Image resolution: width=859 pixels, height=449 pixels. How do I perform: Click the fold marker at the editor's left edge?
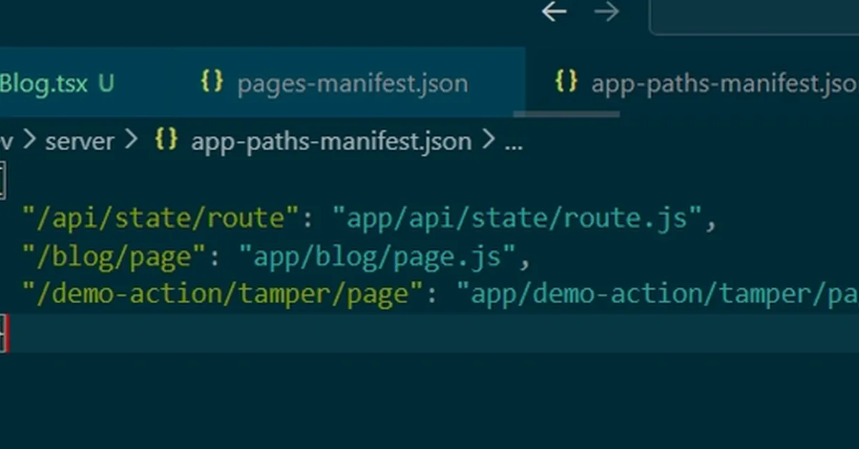point(4,180)
